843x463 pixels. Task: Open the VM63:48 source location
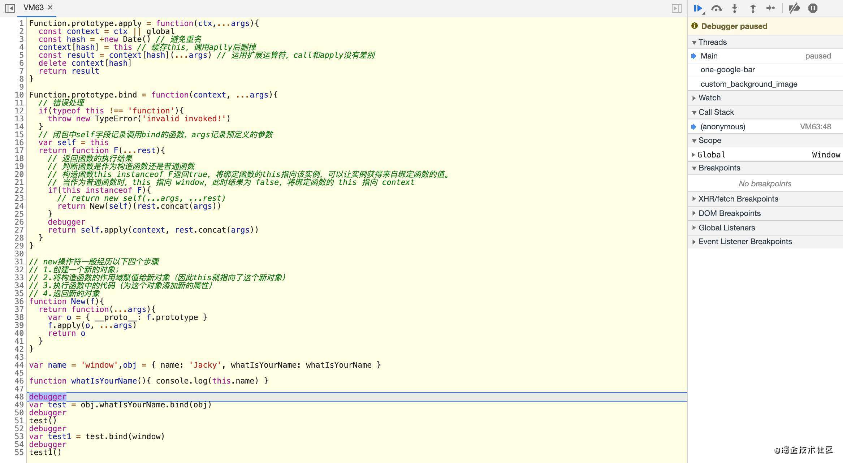[815, 126]
